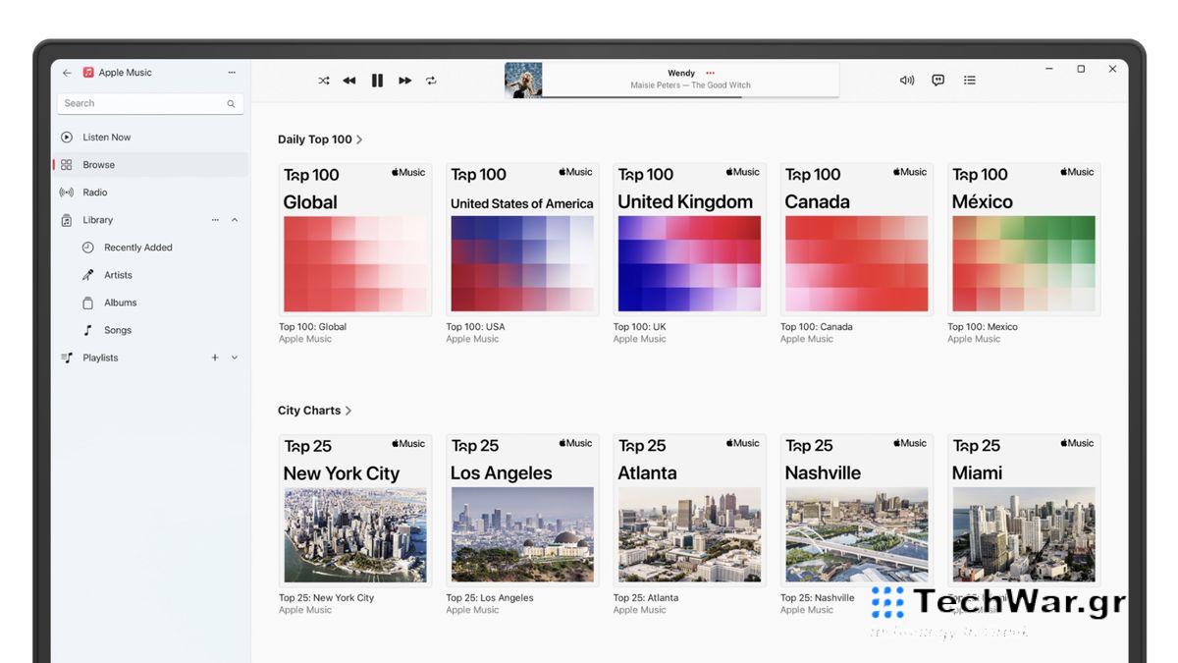This screenshot has width=1178, height=663.
Task: Open Listen Now from the sidebar
Action: coord(103,137)
